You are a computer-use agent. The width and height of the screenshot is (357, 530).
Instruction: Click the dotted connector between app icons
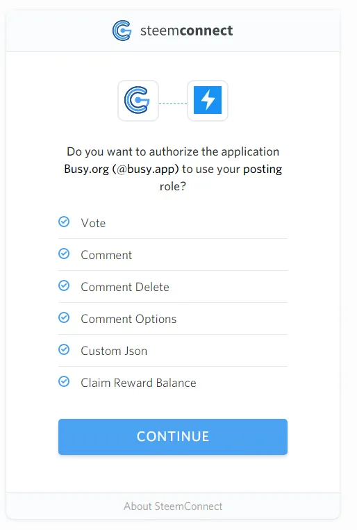(x=173, y=103)
